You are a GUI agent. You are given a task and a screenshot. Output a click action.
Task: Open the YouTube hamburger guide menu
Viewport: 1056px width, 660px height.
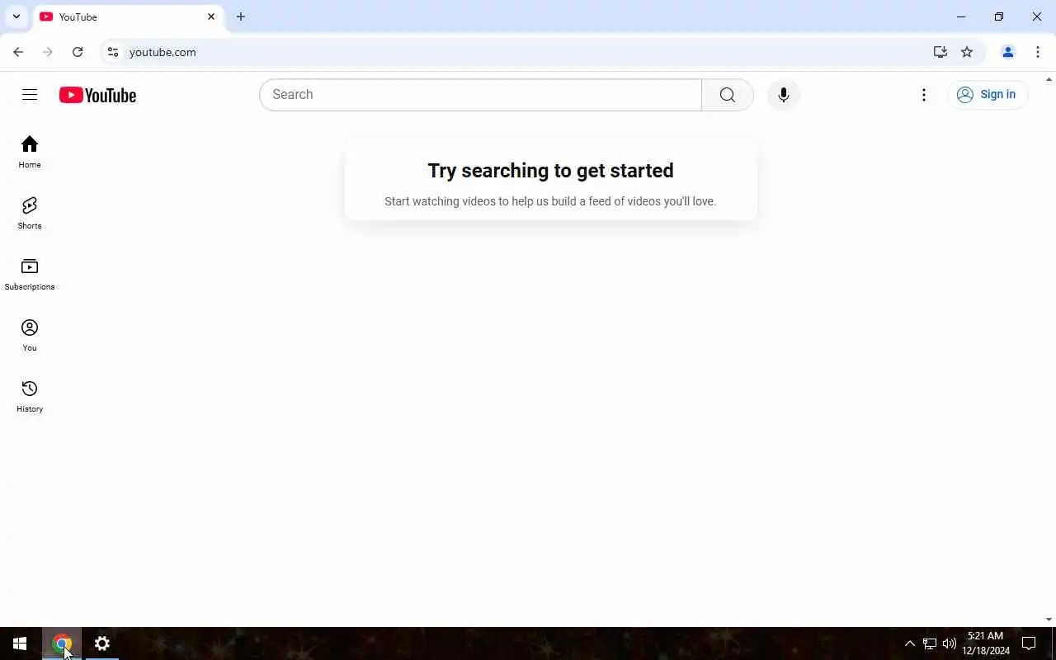(x=30, y=95)
